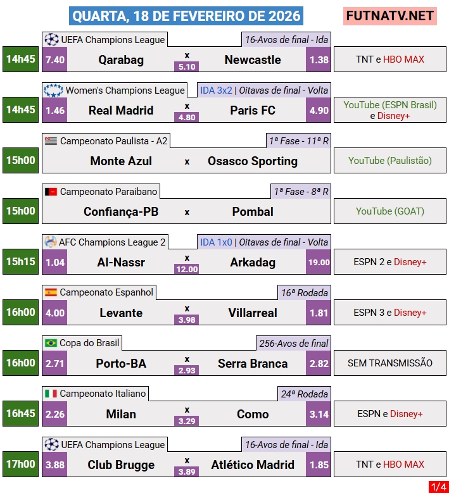This screenshot has height=493, width=449.
Task: Pick the 4.80 draw odds Real Madrid match
Action: click(x=187, y=116)
